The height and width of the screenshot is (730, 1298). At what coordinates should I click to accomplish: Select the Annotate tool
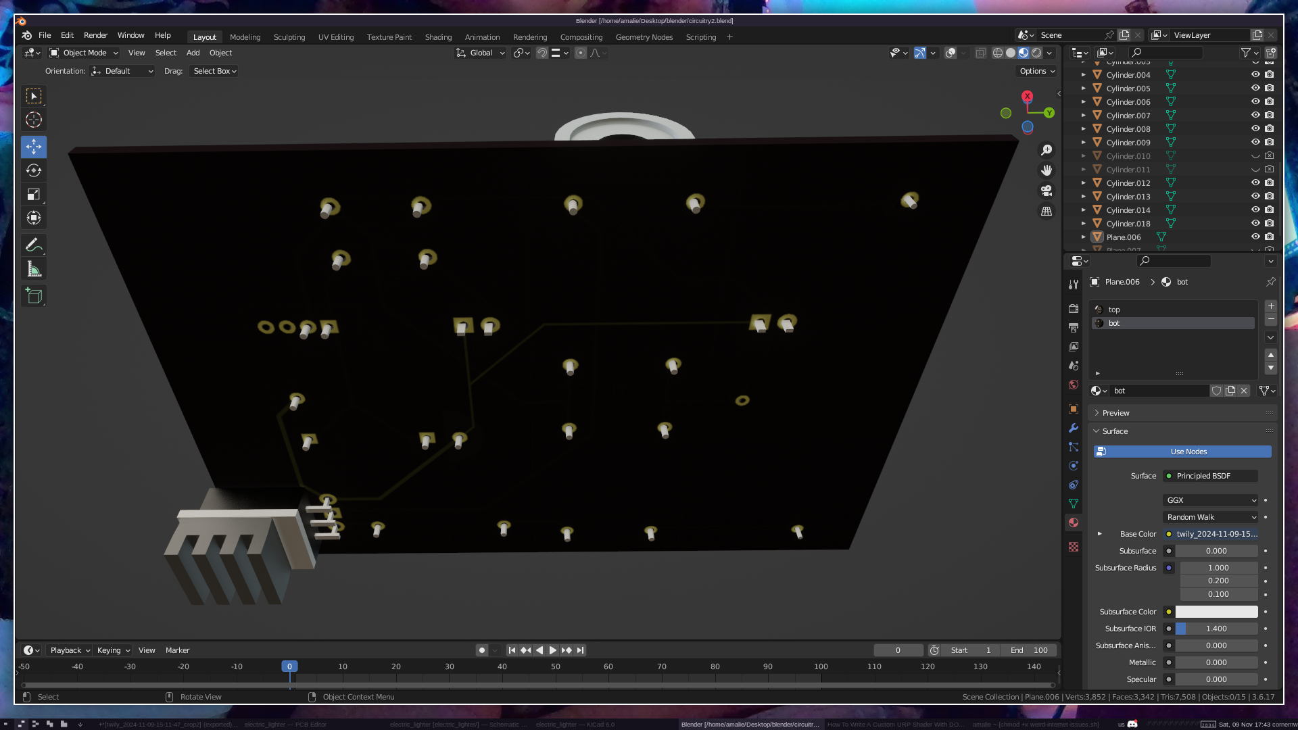[34, 245]
